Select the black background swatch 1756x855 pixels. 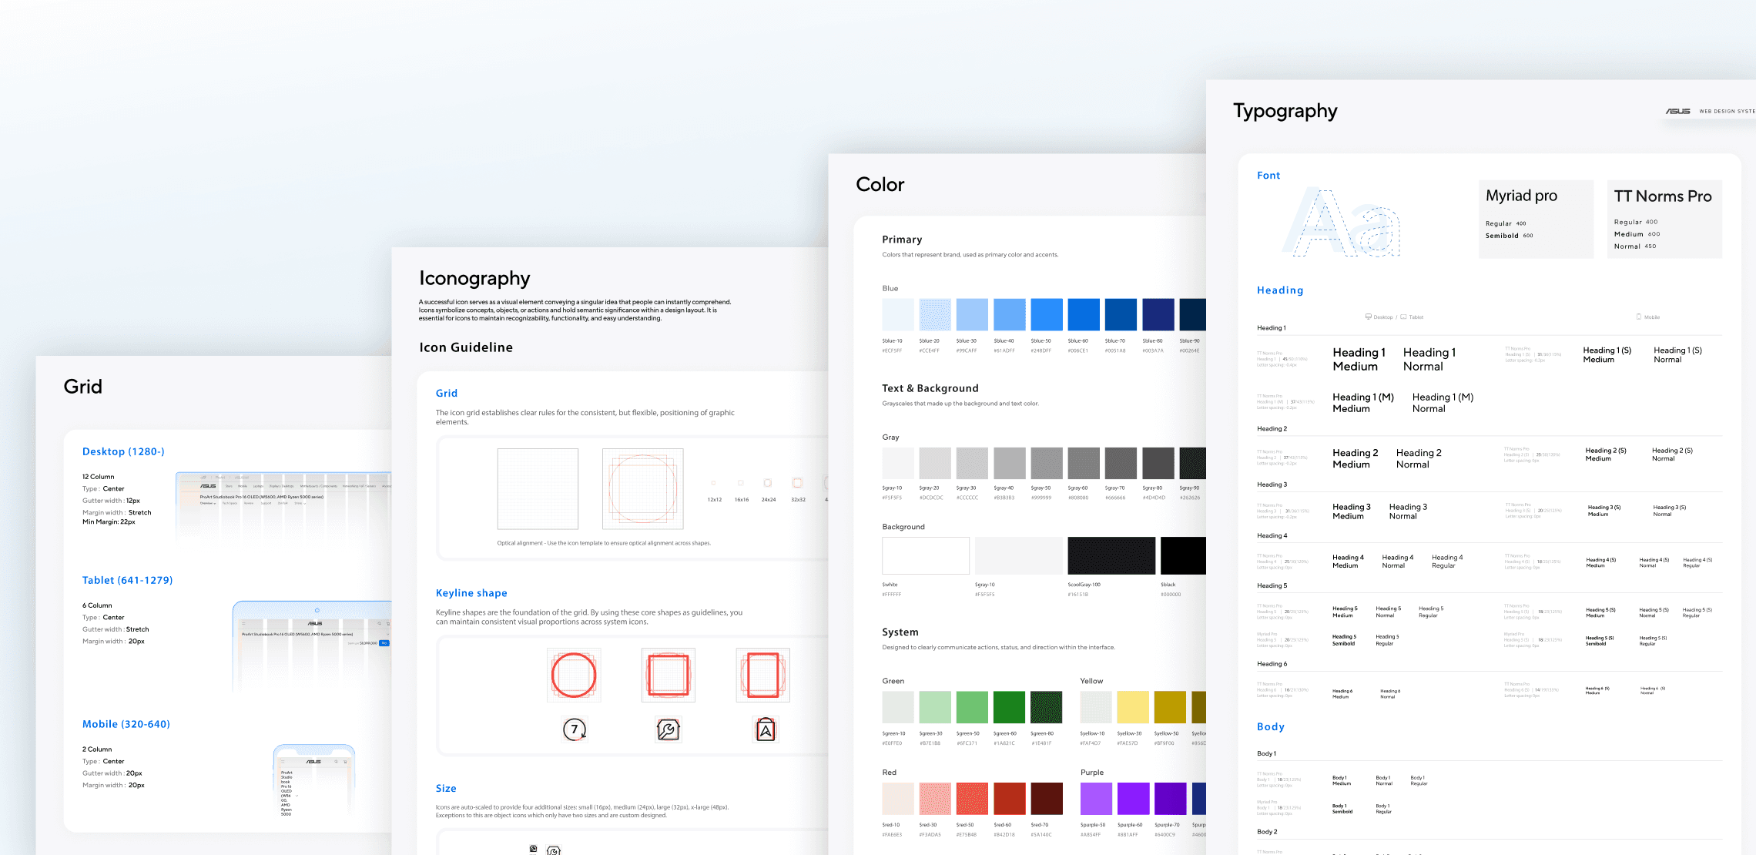tap(1183, 555)
